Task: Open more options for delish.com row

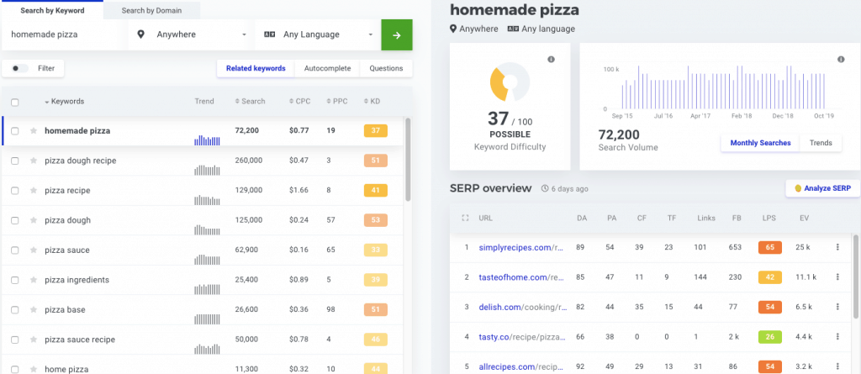Action: [837, 307]
